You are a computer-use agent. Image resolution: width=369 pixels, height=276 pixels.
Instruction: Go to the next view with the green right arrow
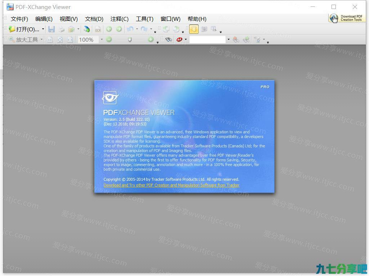[x=119, y=29]
